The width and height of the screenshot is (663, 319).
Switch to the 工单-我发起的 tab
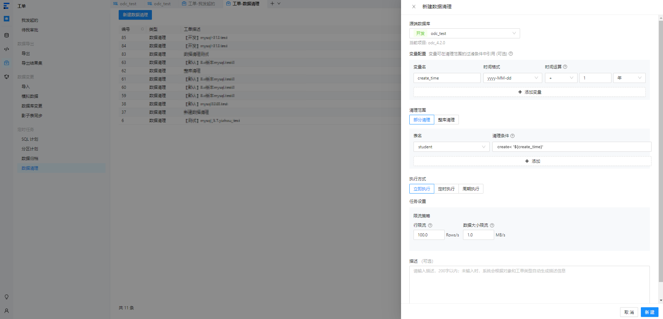(x=199, y=3)
